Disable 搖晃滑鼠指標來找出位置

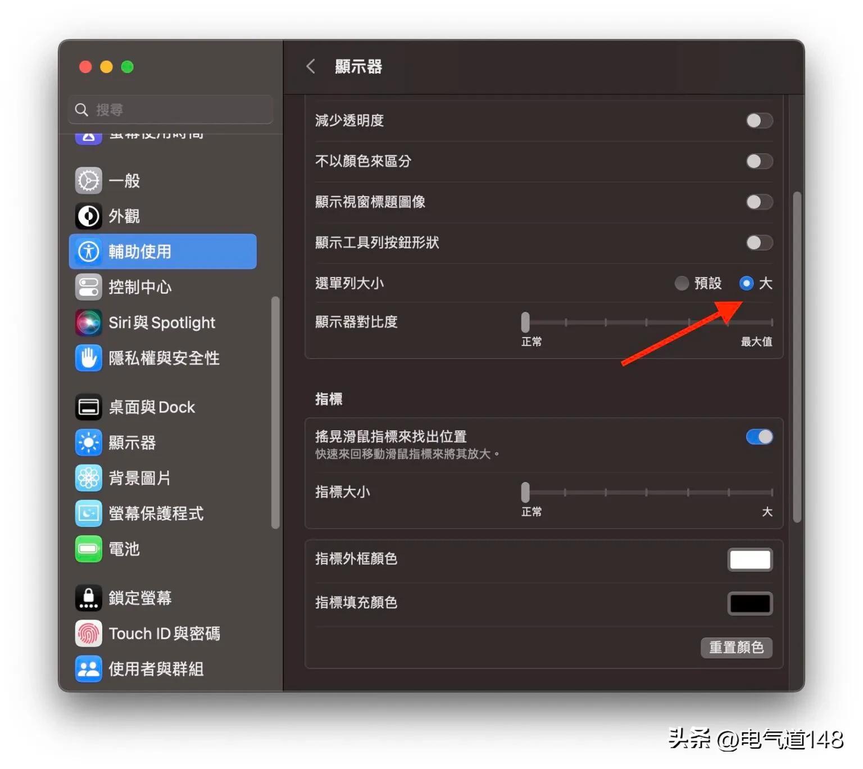point(760,436)
